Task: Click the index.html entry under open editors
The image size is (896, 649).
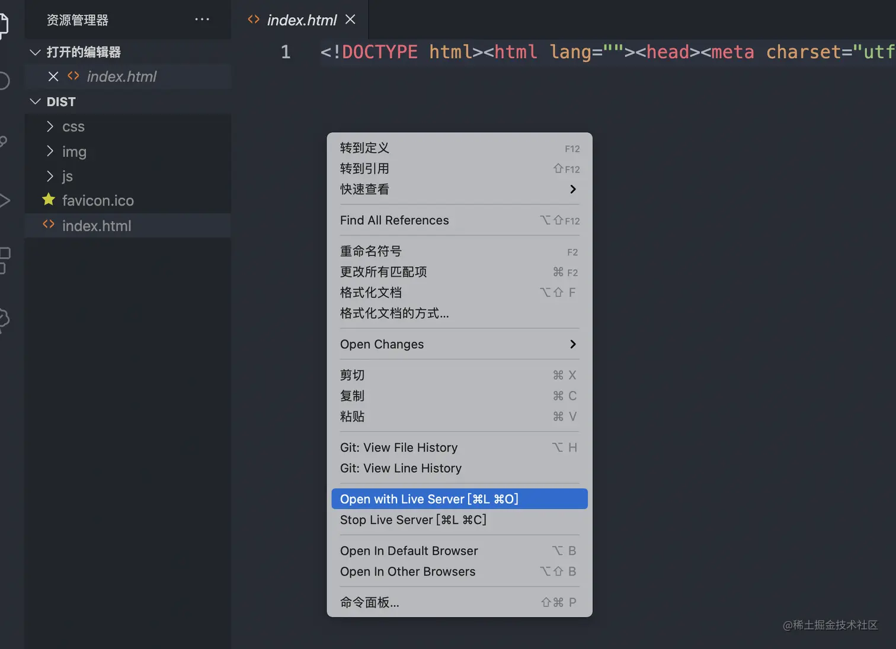Action: [128, 76]
